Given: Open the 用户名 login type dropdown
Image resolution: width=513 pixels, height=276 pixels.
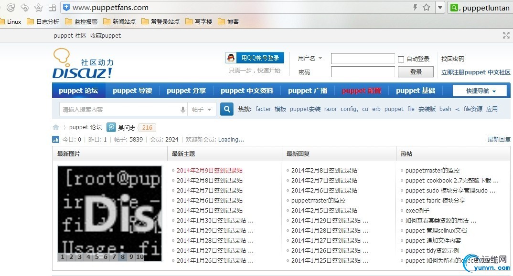Looking at the screenshot, I should coord(310,58).
